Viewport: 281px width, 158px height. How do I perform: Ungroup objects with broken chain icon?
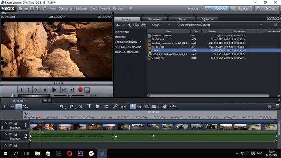tap(123, 107)
